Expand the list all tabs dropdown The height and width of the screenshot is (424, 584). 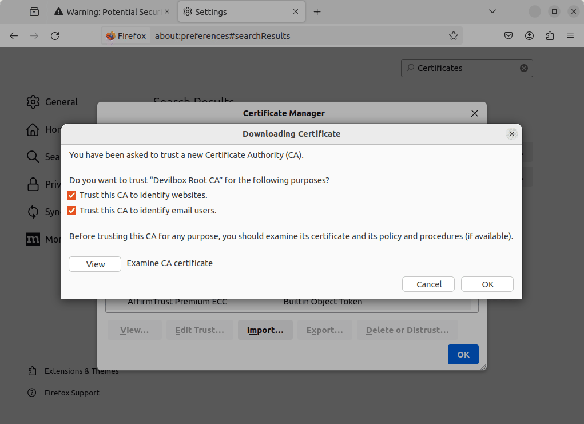492,12
